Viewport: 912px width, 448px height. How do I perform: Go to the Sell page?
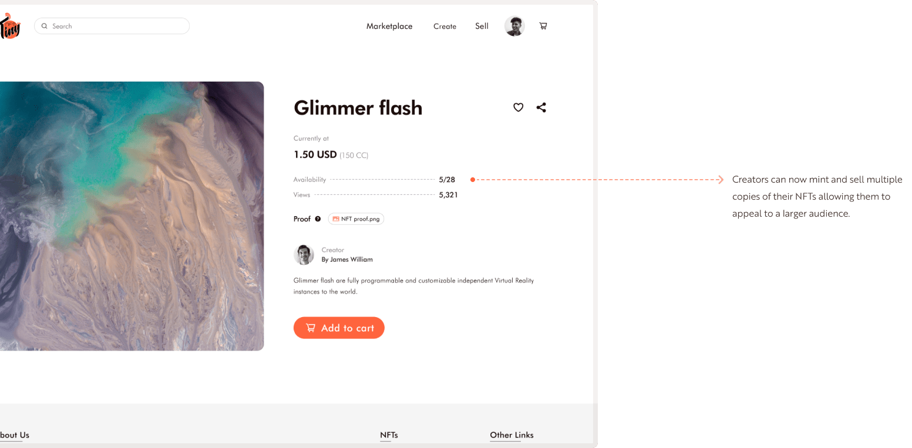[482, 26]
